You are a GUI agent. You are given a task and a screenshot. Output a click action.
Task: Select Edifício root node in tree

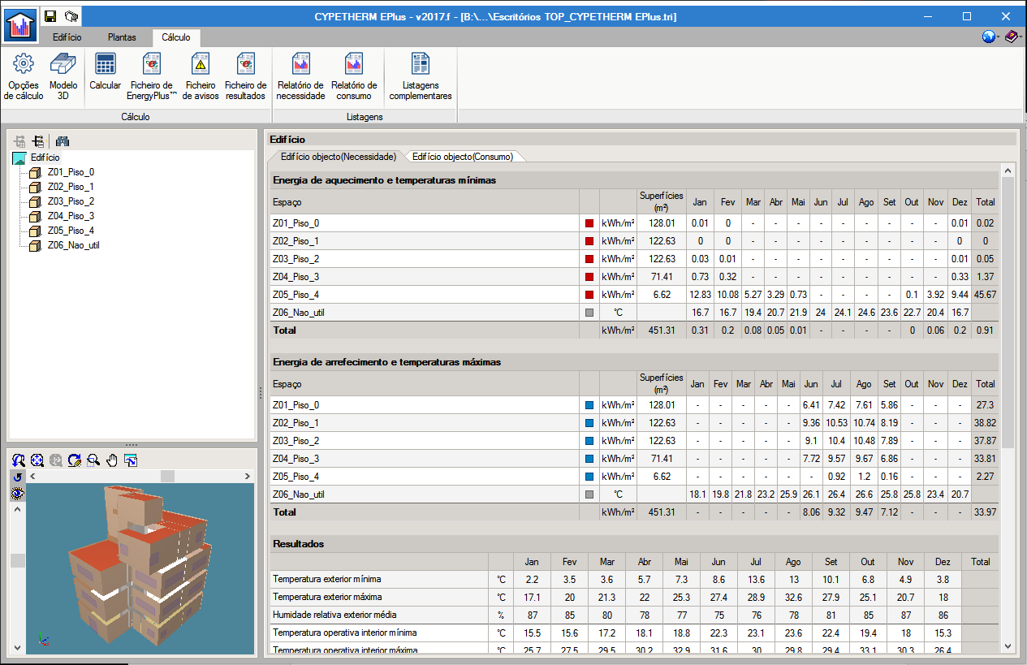coord(45,158)
